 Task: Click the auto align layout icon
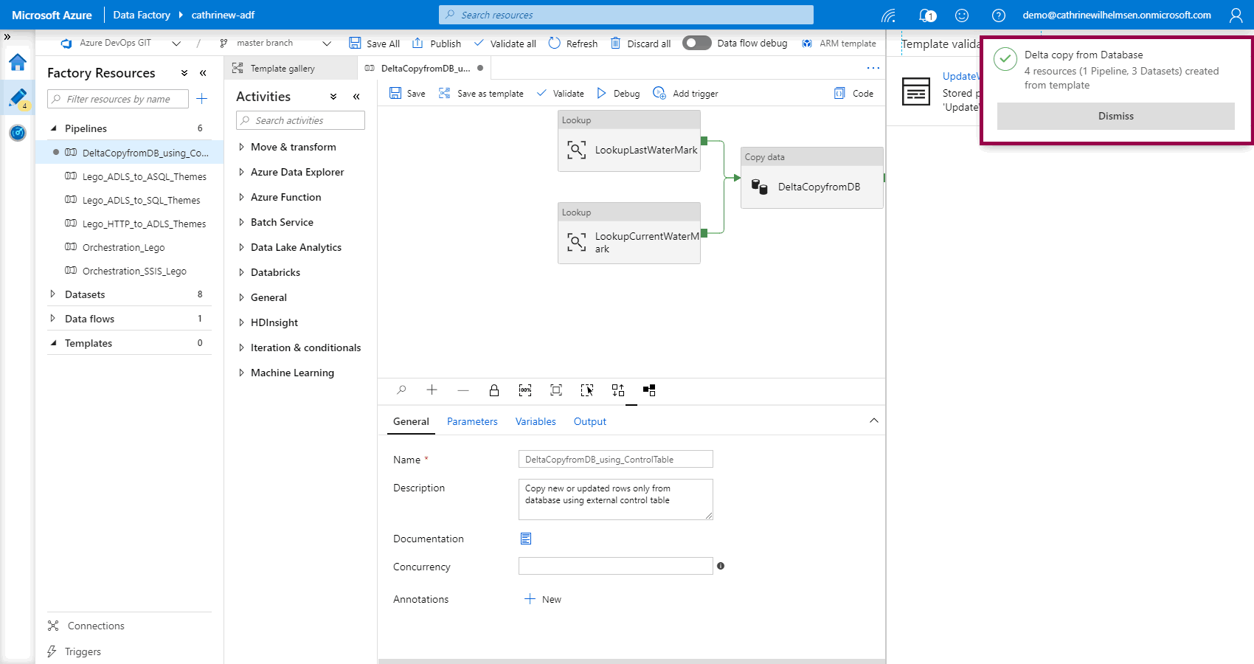click(x=618, y=390)
